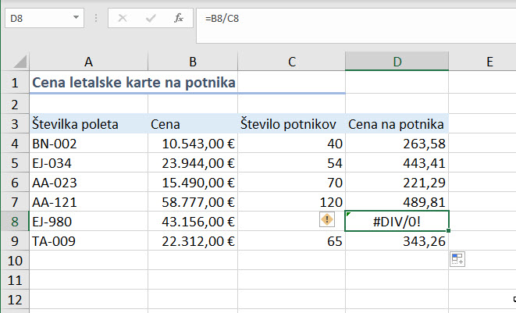
Task: Select column E header
Action: [x=482, y=62]
